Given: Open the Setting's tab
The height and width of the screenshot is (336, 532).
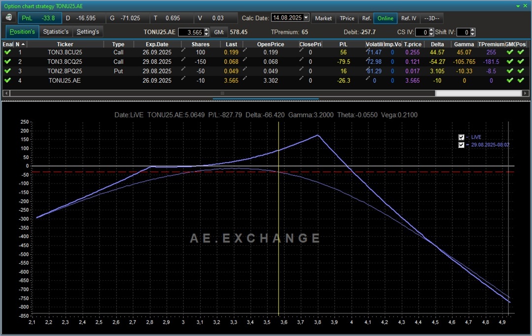Looking at the screenshot, I should tap(88, 32).
